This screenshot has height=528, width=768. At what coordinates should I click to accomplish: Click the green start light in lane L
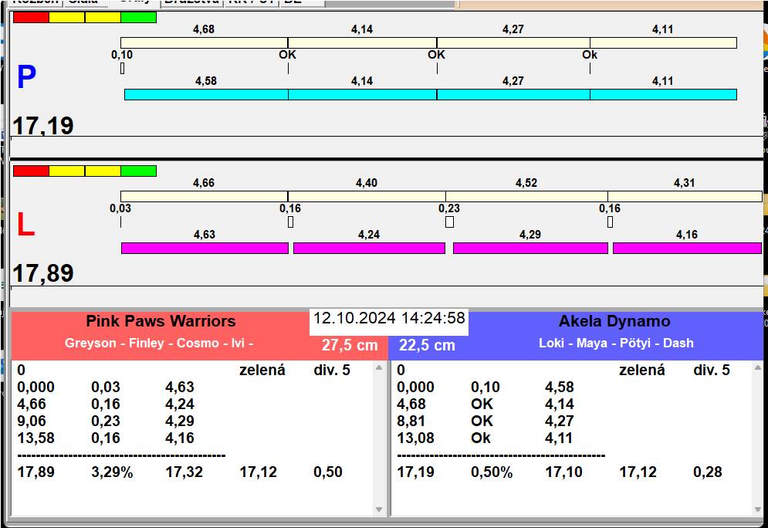[x=138, y=171]
